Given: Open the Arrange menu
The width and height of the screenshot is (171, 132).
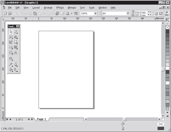Looking at the screenshot, I should [48, 8].
